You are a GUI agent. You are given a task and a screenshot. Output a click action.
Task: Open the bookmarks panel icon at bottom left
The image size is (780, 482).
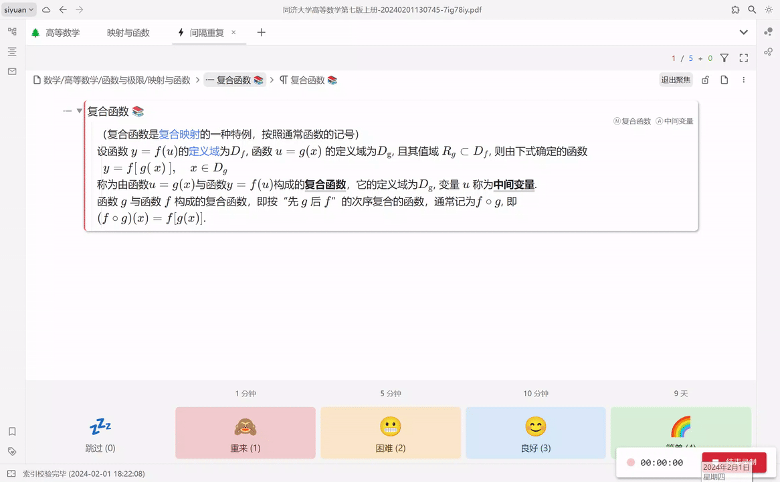point(11,432)
